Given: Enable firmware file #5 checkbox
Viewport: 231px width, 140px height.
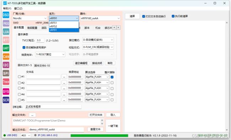Looking at the screenshot, I should pyautogui.click(x=19, y=100).
